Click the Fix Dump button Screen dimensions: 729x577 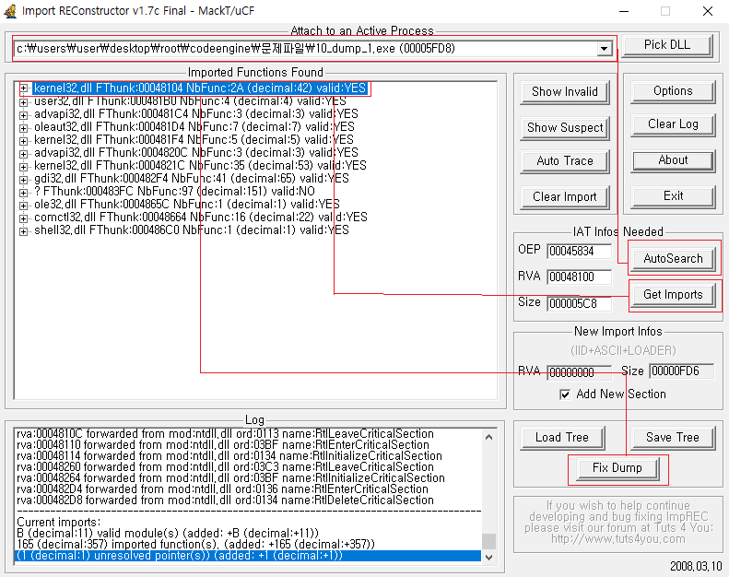pyautogui.click(x=617, y=468)
